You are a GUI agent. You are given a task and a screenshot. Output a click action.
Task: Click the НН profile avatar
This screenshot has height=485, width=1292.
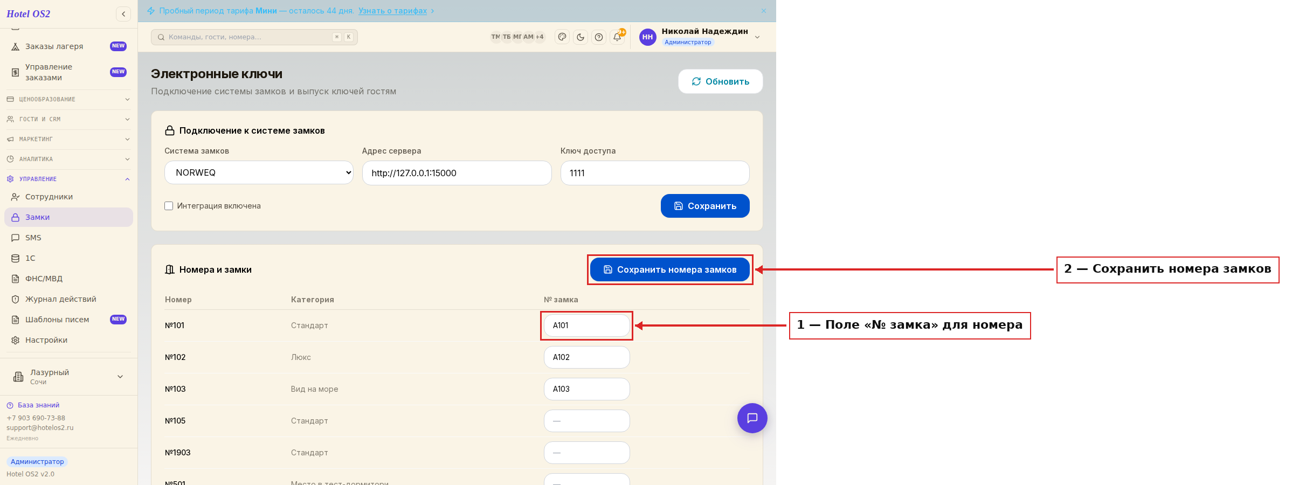(647, 37)
